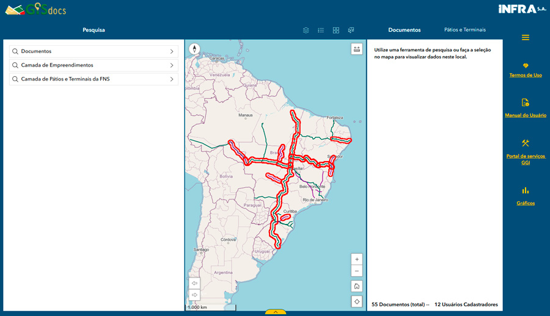Click the Termos de Uso diamond icon
The image size is (550, 316).
[526, 65]
